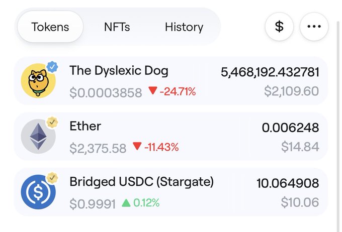Image resolution: width=342 pixels, height=232 pixels.
Task: Click the 10.064908 USDC balance
Action: click(288, 183)
